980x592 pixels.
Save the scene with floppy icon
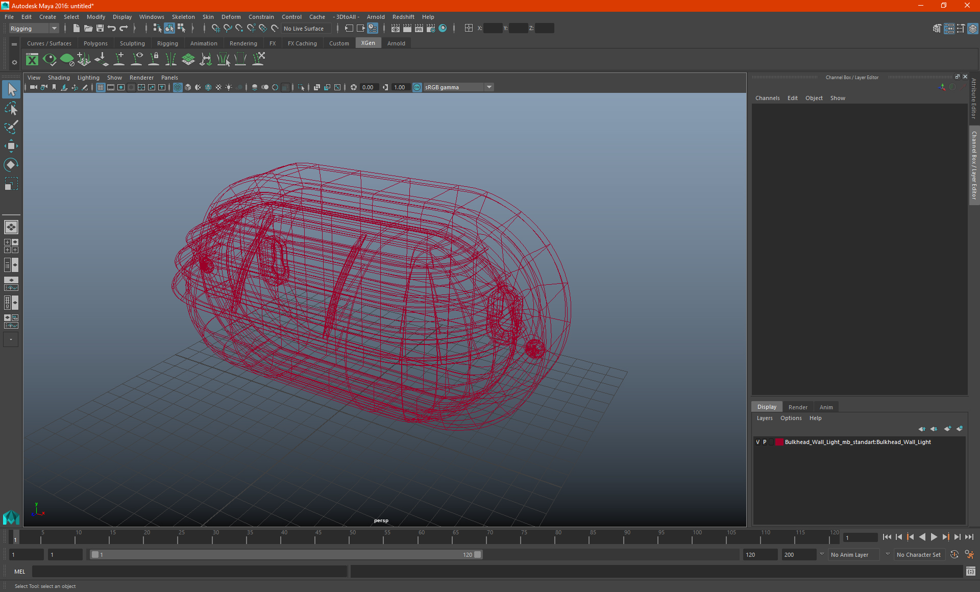[x=100, y=29]
